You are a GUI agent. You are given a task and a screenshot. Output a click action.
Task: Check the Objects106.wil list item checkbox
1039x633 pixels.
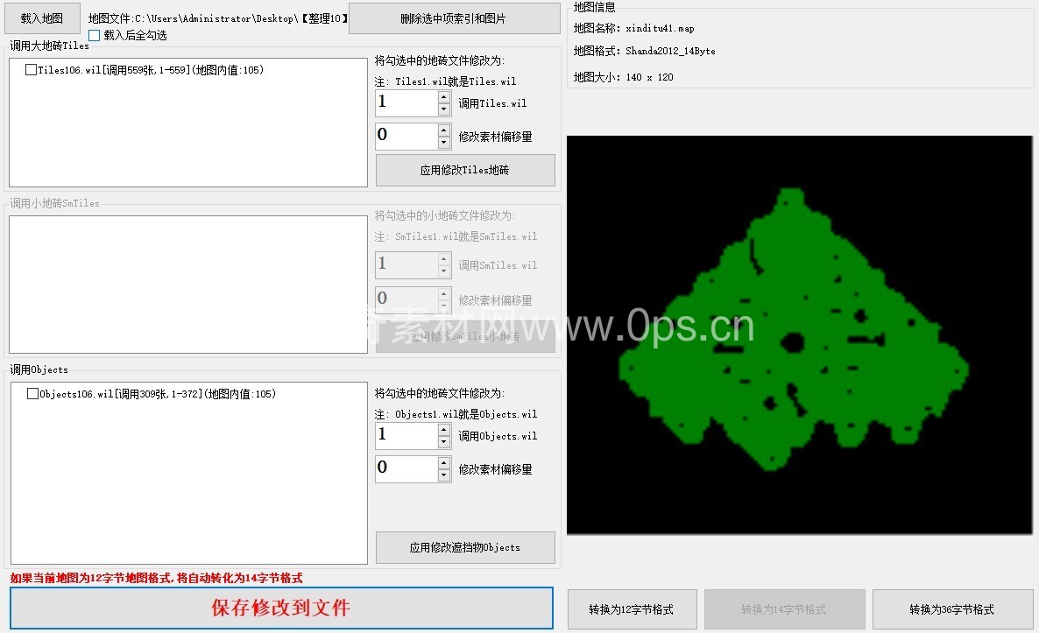pyautogui.click(x=33, y=394)
